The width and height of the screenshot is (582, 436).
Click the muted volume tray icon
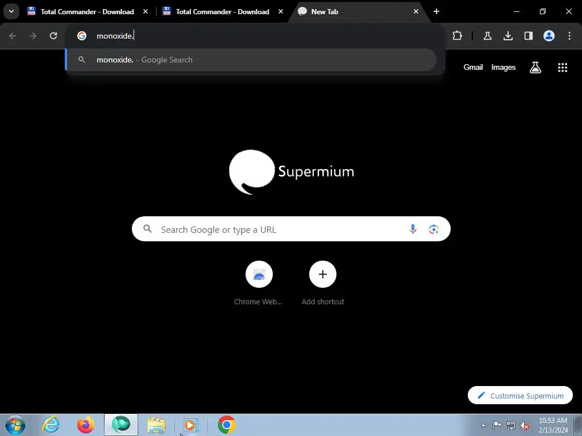coord(525,425)
